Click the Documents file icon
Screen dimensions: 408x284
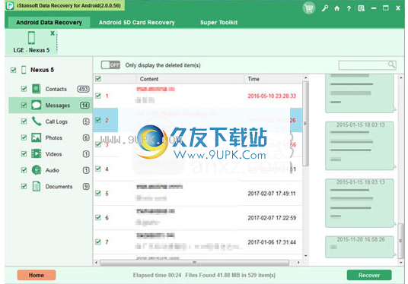tap(37, 186)
